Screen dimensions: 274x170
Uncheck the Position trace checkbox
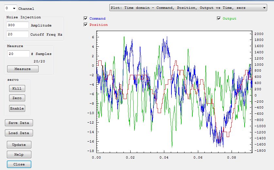click(x=86, y=25)
